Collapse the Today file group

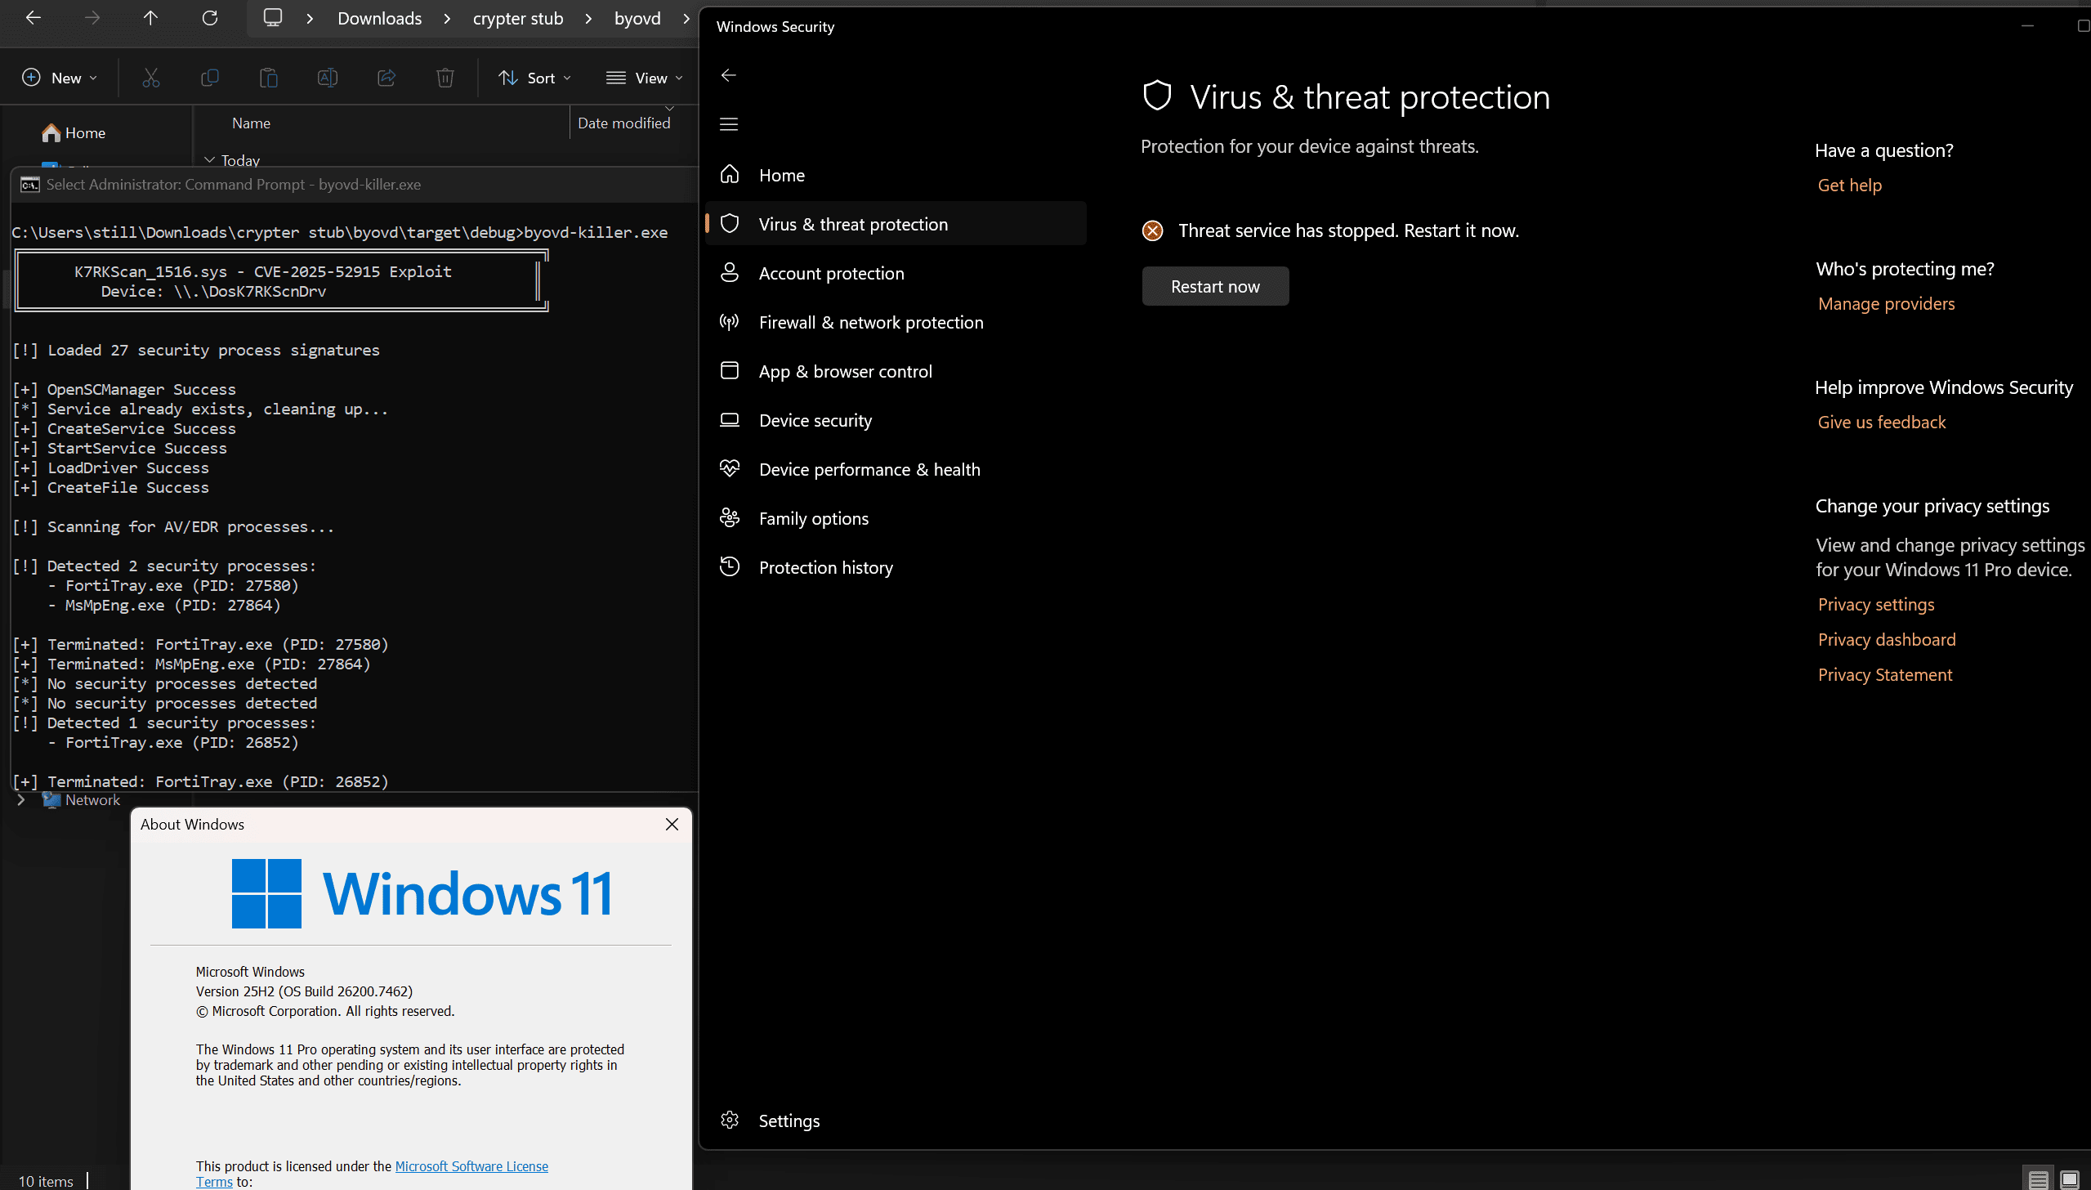coord(210,160)
